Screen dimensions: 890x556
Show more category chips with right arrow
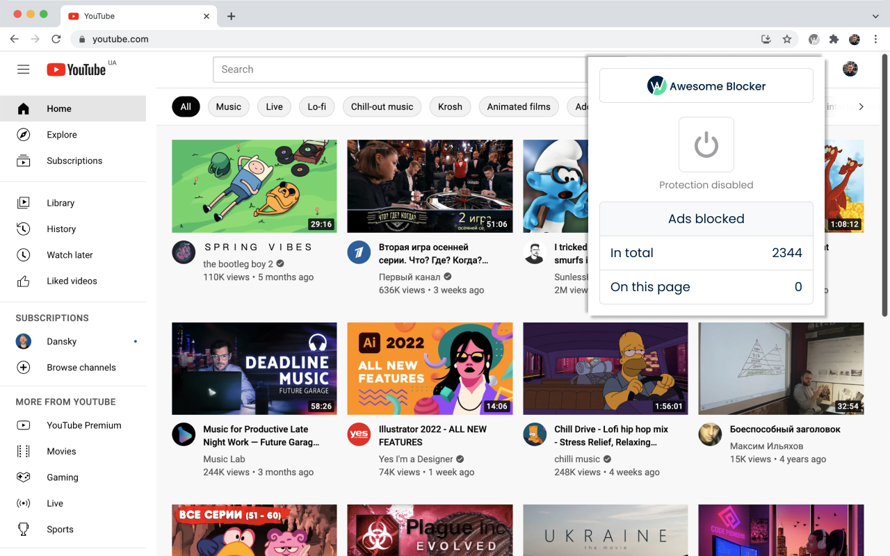861,107
